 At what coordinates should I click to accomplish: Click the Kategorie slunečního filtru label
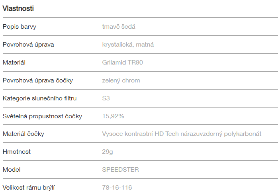point(39,98)
